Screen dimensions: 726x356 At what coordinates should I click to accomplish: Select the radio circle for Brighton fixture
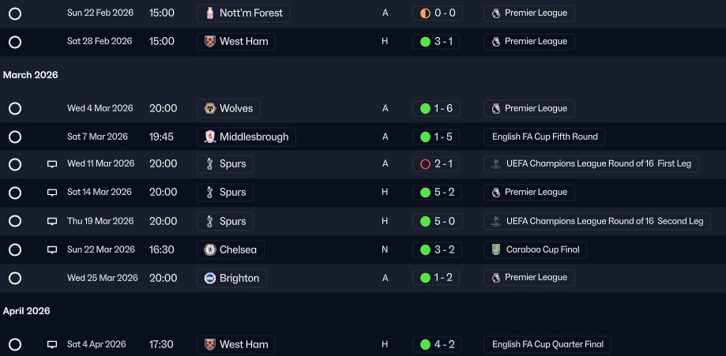coord(15,278)
